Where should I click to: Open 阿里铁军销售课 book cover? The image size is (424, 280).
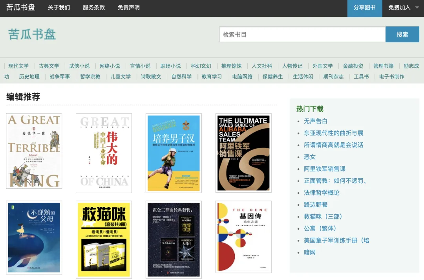(243, 153)
